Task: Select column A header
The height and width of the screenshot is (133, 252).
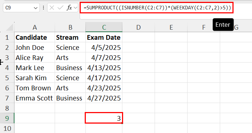Action: (x=34, y=27)
